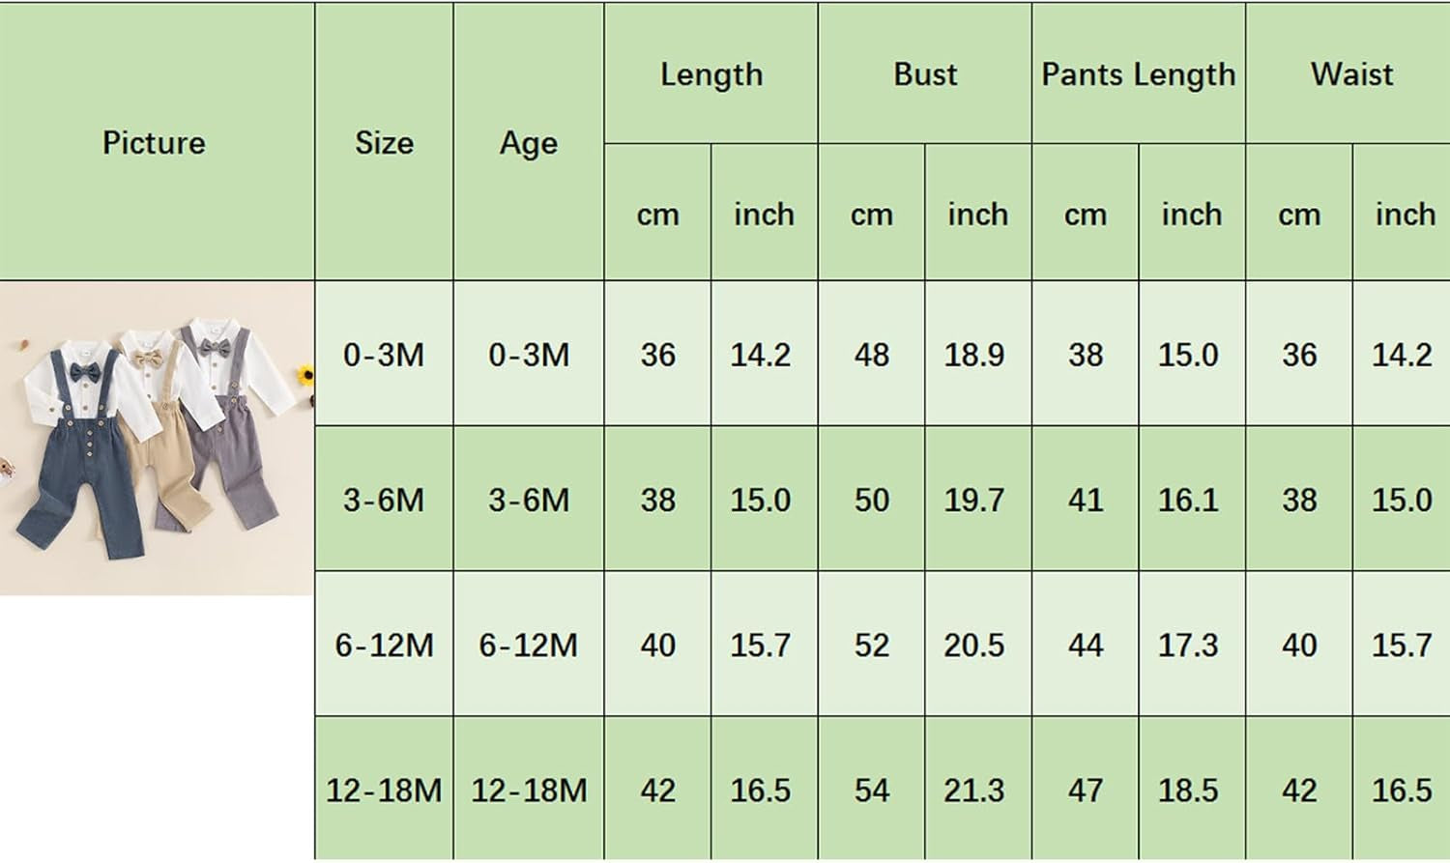Select the 0-3M size cell
Screen dimensions: 1450x863
384,355
